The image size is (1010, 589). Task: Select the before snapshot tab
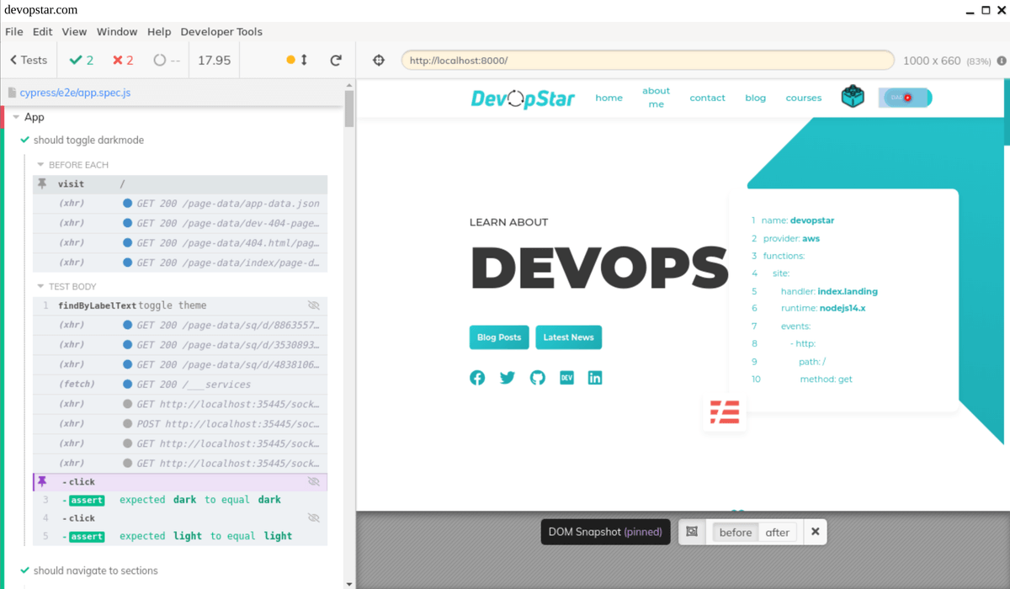pos(735,532)
